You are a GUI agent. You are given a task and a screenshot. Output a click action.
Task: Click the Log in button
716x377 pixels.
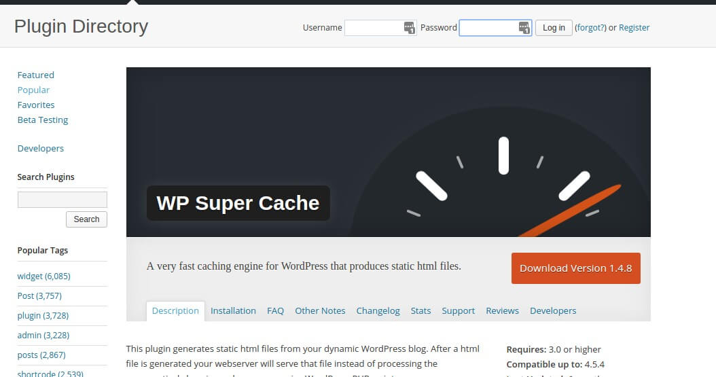[x=554, y=28]
